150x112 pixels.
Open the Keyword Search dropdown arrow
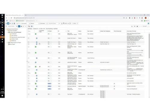point(59,23)
